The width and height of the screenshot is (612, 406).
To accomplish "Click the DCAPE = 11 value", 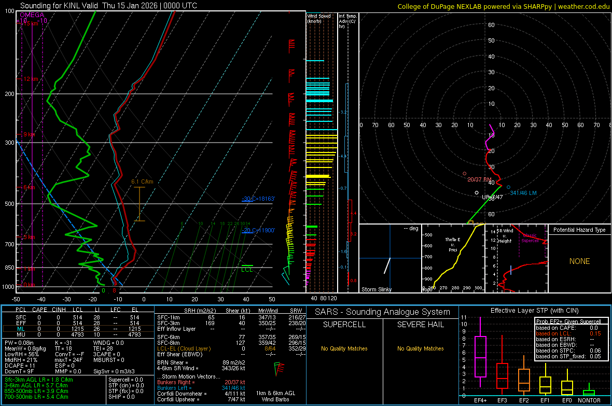I will tap(20, 366).
